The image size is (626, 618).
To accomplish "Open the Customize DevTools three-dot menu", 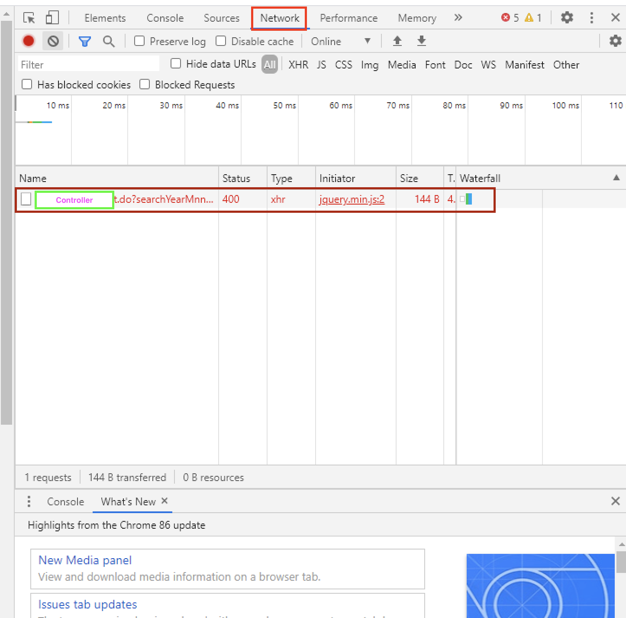I will click(x=591, y=18).
